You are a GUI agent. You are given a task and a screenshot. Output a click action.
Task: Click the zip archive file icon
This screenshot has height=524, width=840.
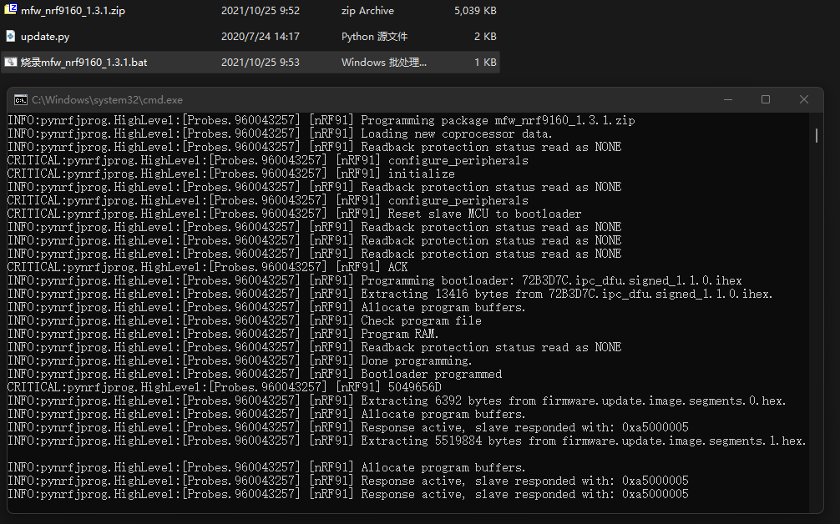click(x=11, y=11)
